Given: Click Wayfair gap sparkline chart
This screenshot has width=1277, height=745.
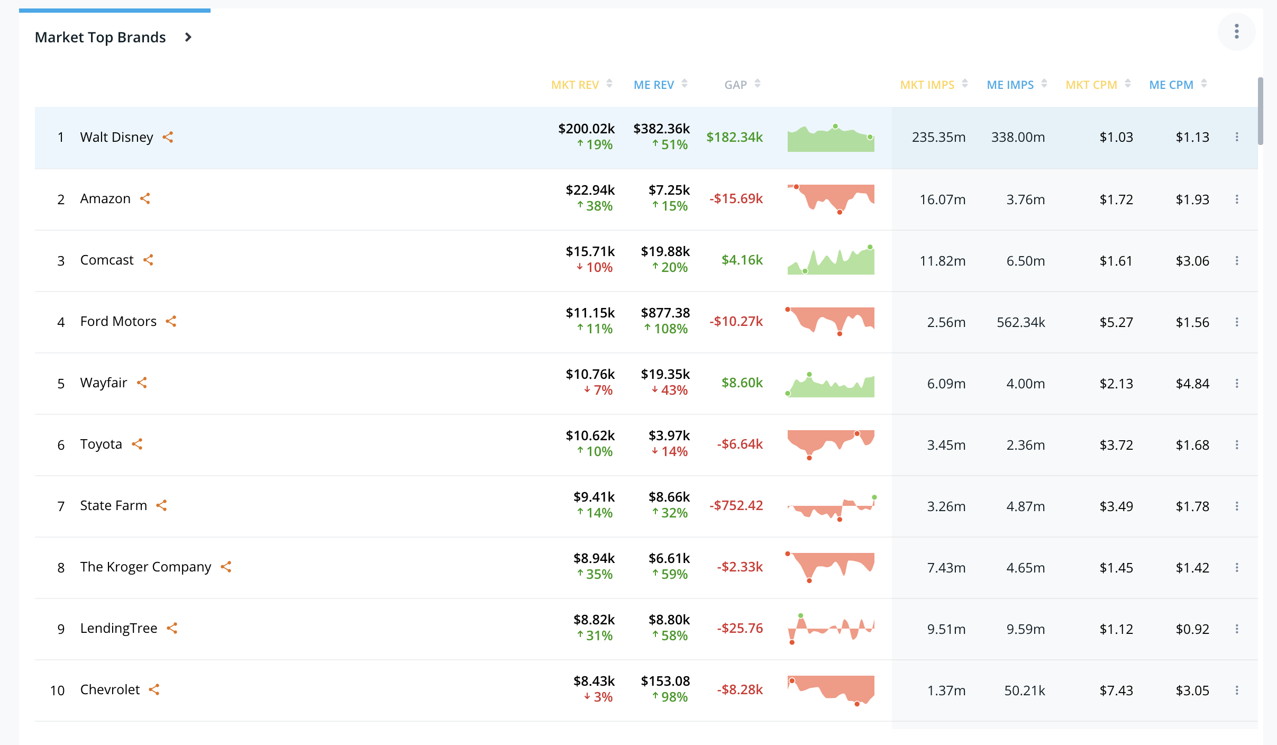Looking at the screenshot, I should (x=831, y=385).
